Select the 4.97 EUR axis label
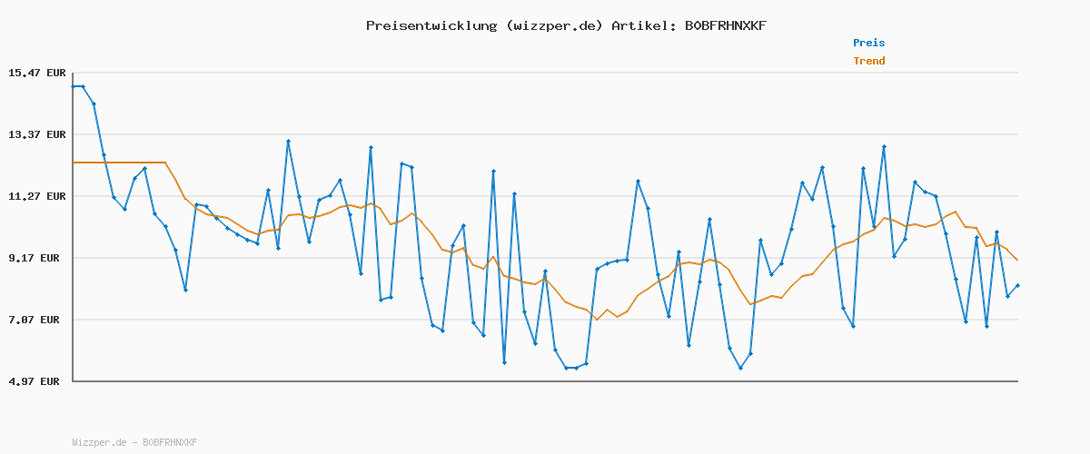The width and height of the screenshot is (1090, 454). [x=36, y=381]
